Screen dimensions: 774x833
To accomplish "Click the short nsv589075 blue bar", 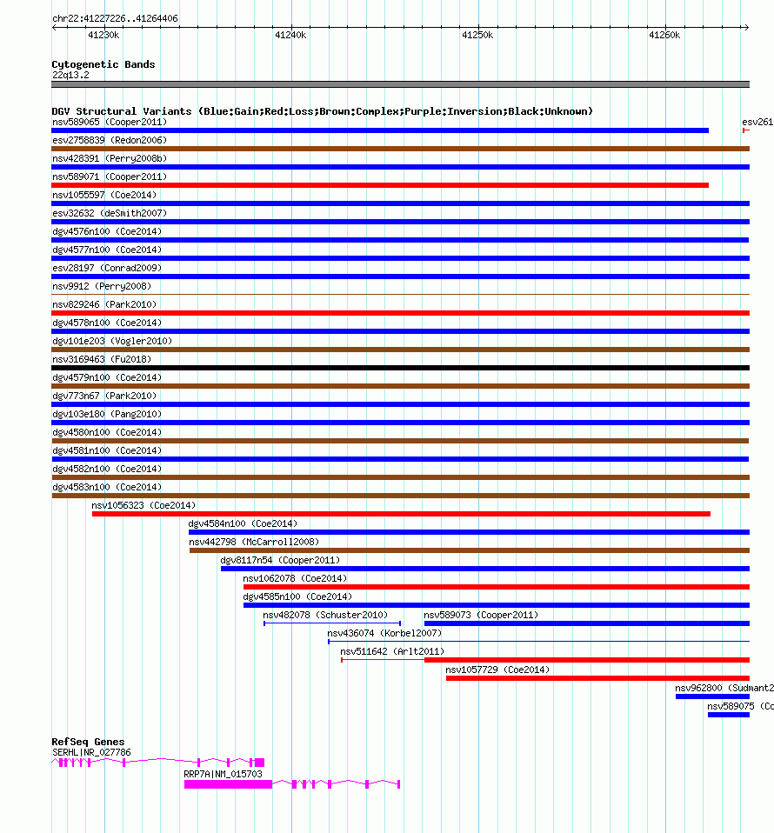I will coord(728,715).
